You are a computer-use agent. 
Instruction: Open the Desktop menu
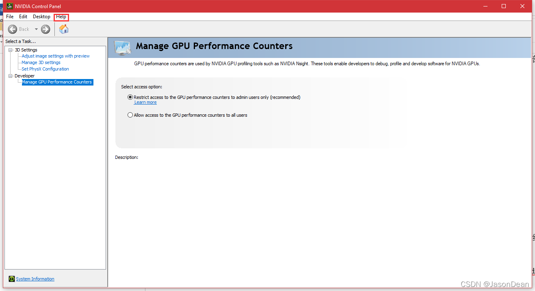click(x=41, y=17)
